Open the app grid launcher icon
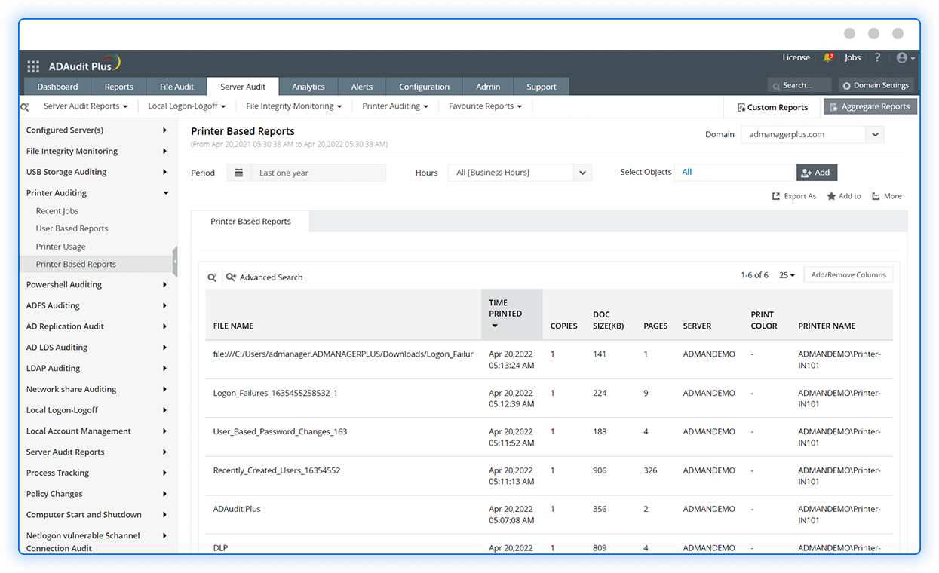Viewport: 939px width, 573px height. click(x=33, y=66)
